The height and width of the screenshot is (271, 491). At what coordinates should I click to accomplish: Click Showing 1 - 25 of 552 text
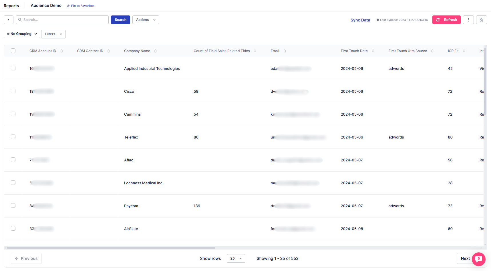(277, 258)
